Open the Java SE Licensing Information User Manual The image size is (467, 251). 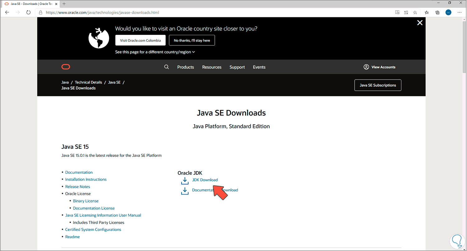click(x=103, y=215)
